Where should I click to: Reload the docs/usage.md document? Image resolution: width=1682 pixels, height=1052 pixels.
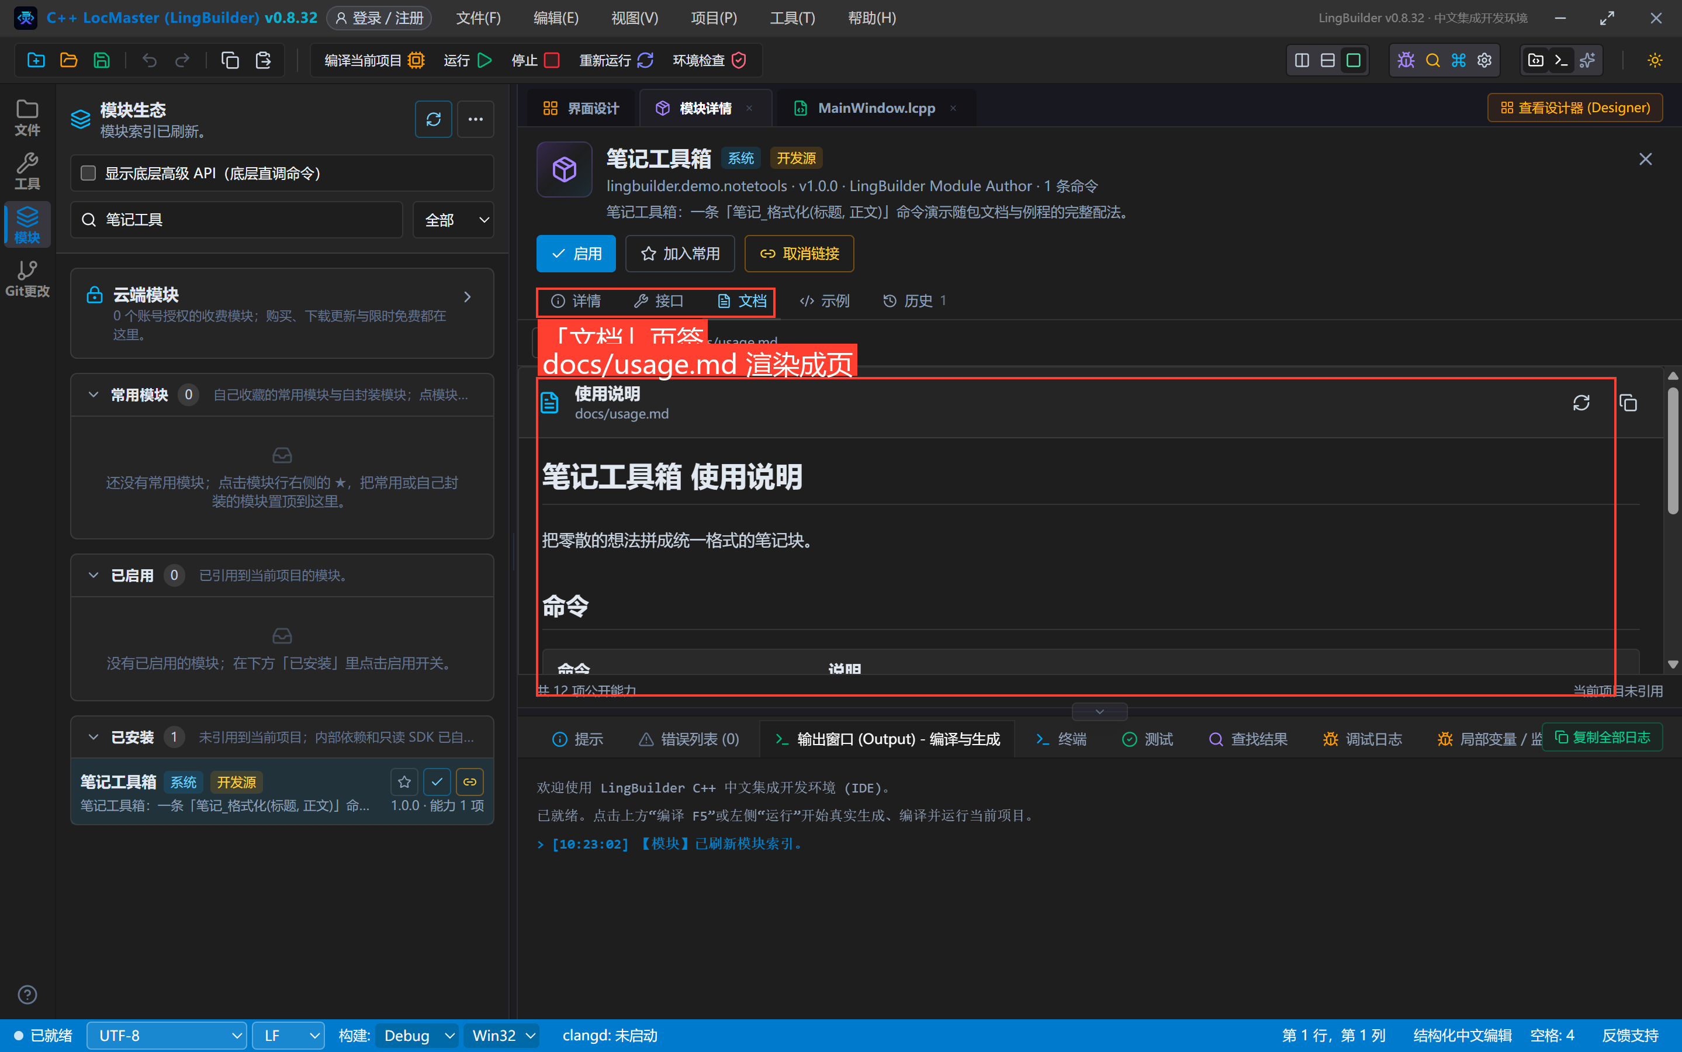[1581, 403]
